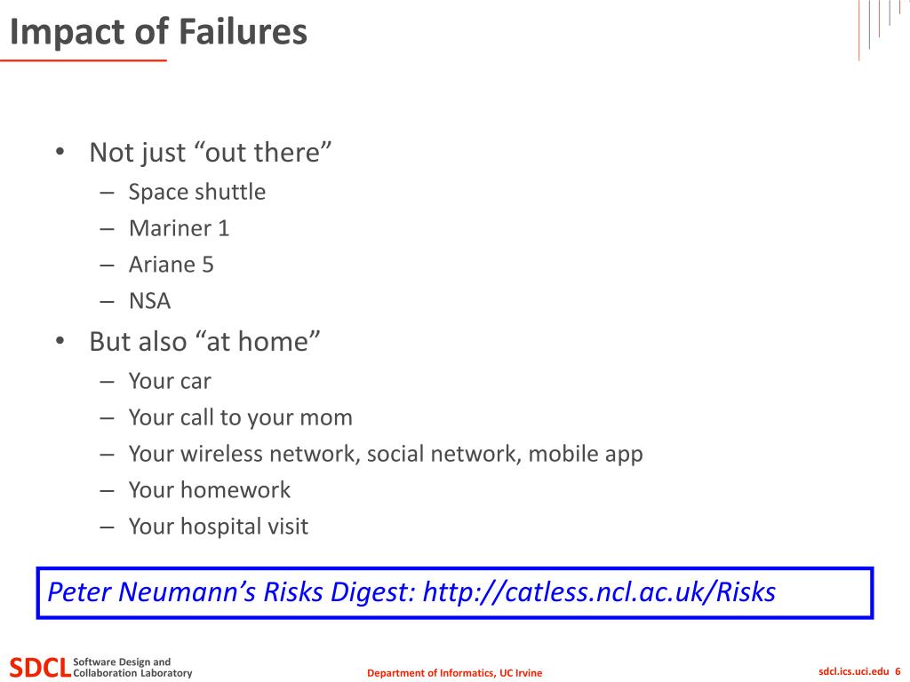The image size is (910, 682).
Task: Select the "Ariane 5" list entry
Action: [x=172, y=265]
